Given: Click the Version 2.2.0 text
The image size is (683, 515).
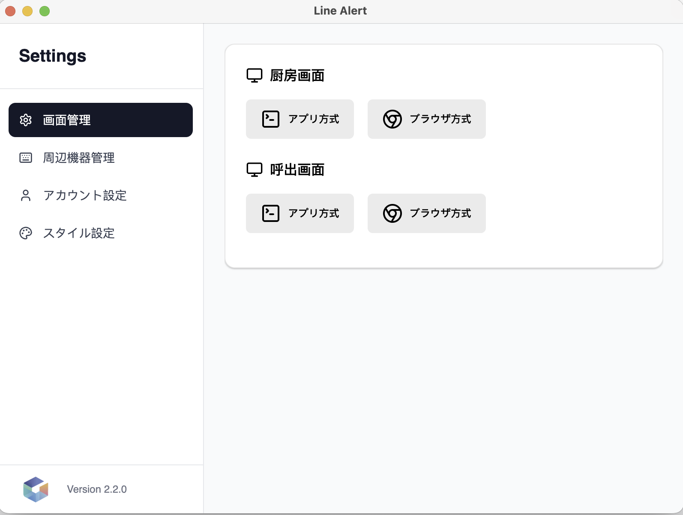Looking at the screenshot, I should pyautogui.click(x=97, y=489).
